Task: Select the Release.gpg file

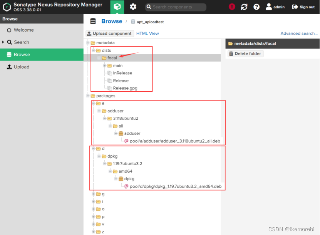Action: click(125, 88)
